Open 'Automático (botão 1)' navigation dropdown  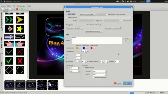tap(75, 28)
